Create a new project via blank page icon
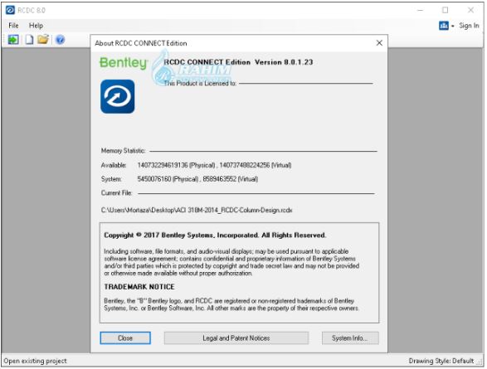This screenshot has width=487, height=369. [29, 40]
